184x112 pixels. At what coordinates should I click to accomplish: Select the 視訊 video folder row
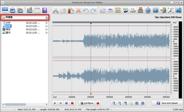pos(6,29)
